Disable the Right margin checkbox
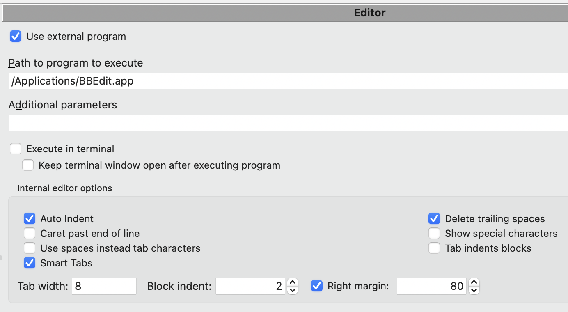The width and height of the screenshot is (568, 312). point(317,286)
